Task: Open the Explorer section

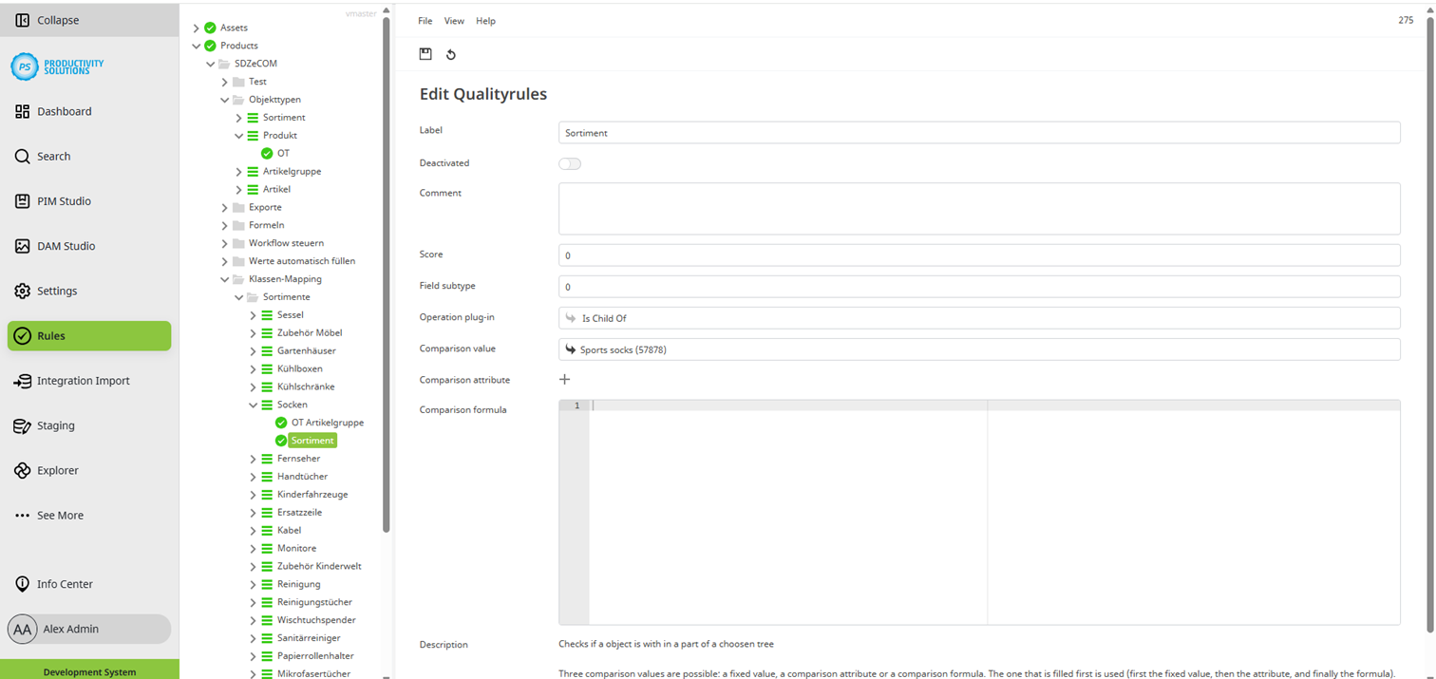Action: coord(60,469)
